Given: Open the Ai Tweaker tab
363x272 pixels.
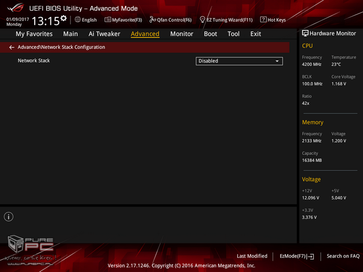Looking at the screenshot, I should click(104, 34).
